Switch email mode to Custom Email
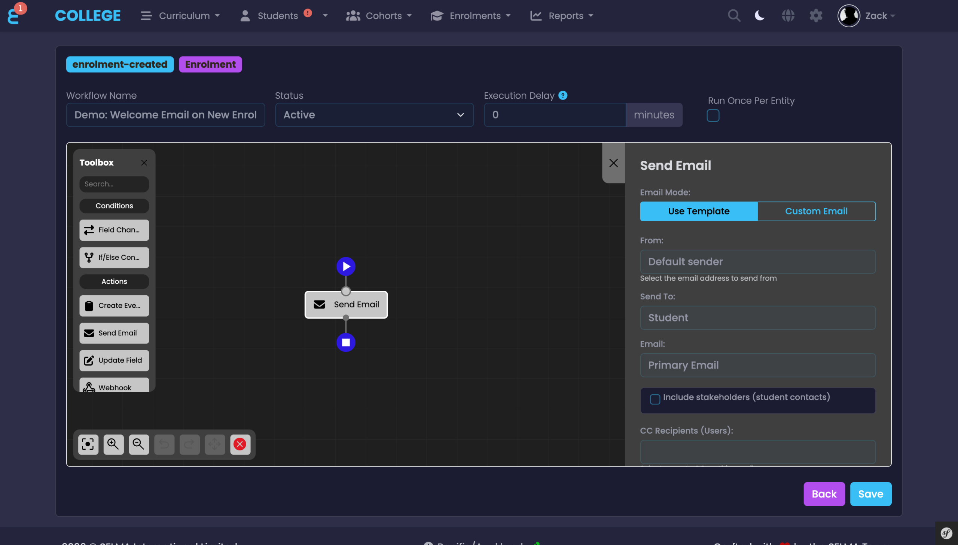The image size is (958, 545). click(x=816, y=211)
